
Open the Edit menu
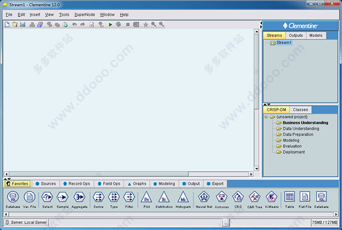click(21, 15)
